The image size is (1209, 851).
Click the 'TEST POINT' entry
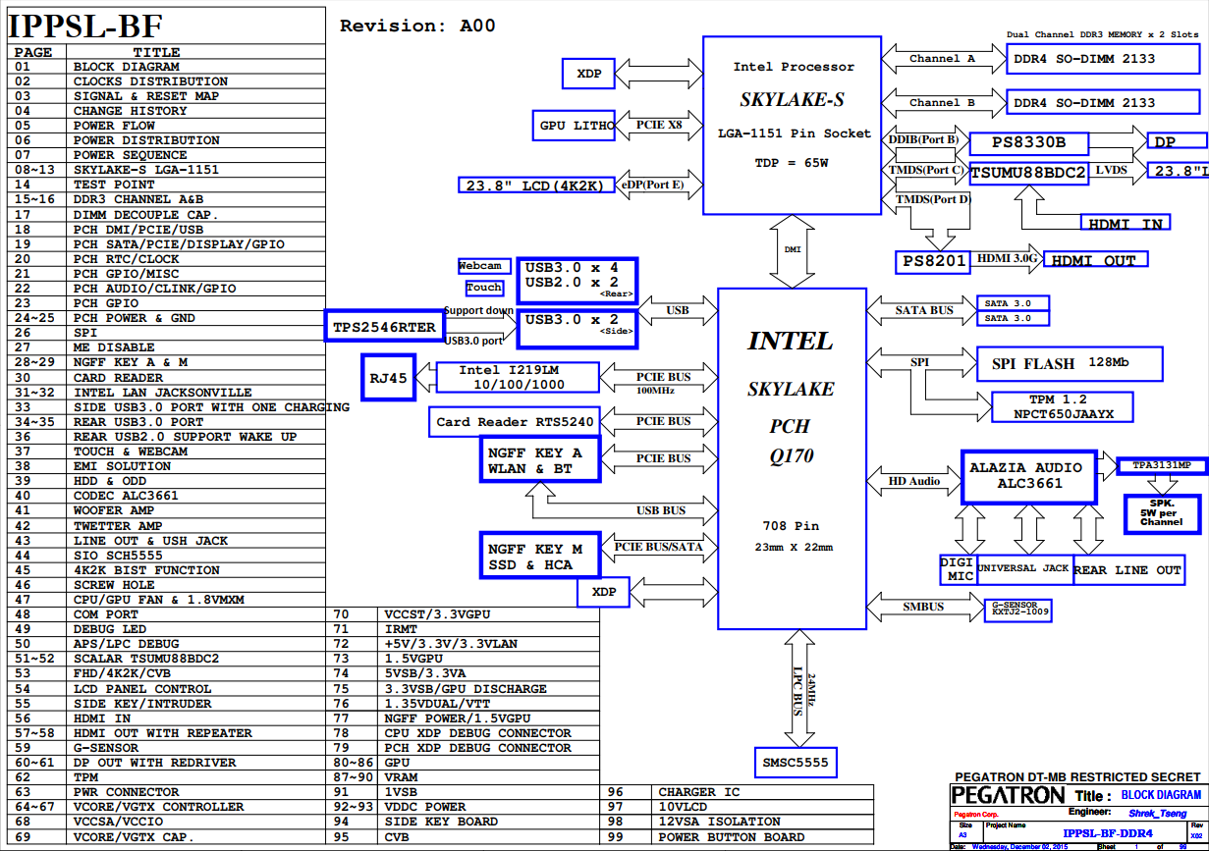(167, 185)
